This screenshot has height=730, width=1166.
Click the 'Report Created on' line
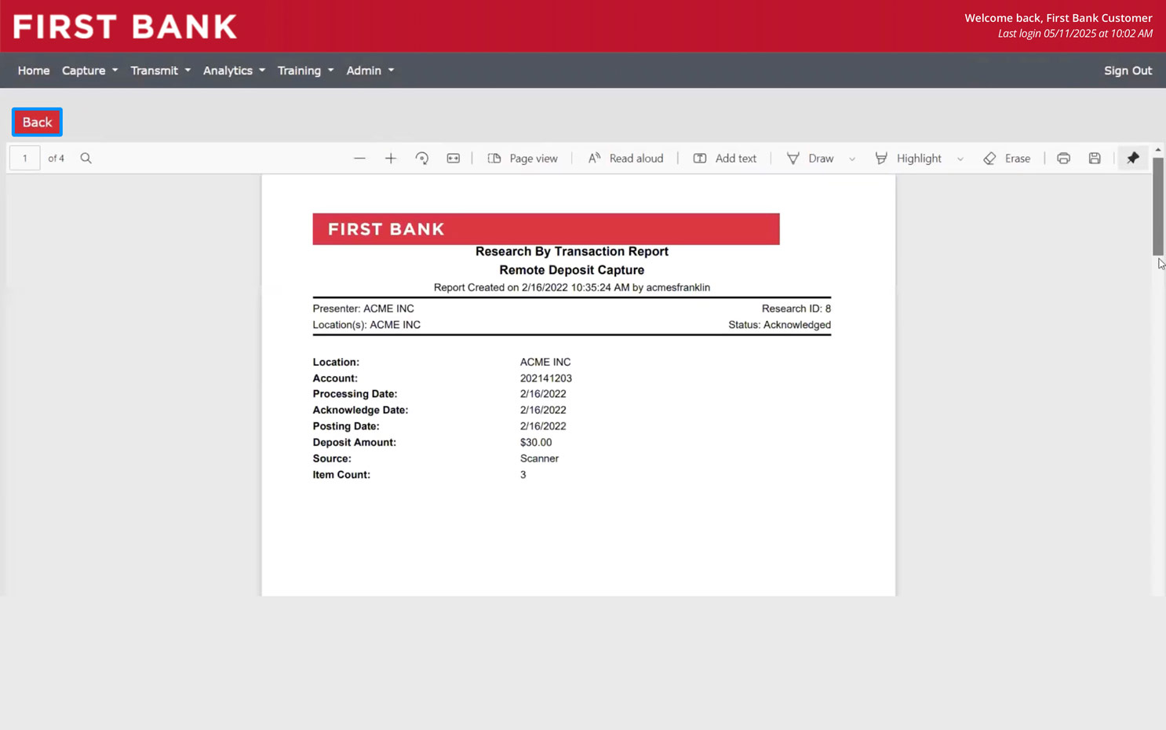(572, 287)
